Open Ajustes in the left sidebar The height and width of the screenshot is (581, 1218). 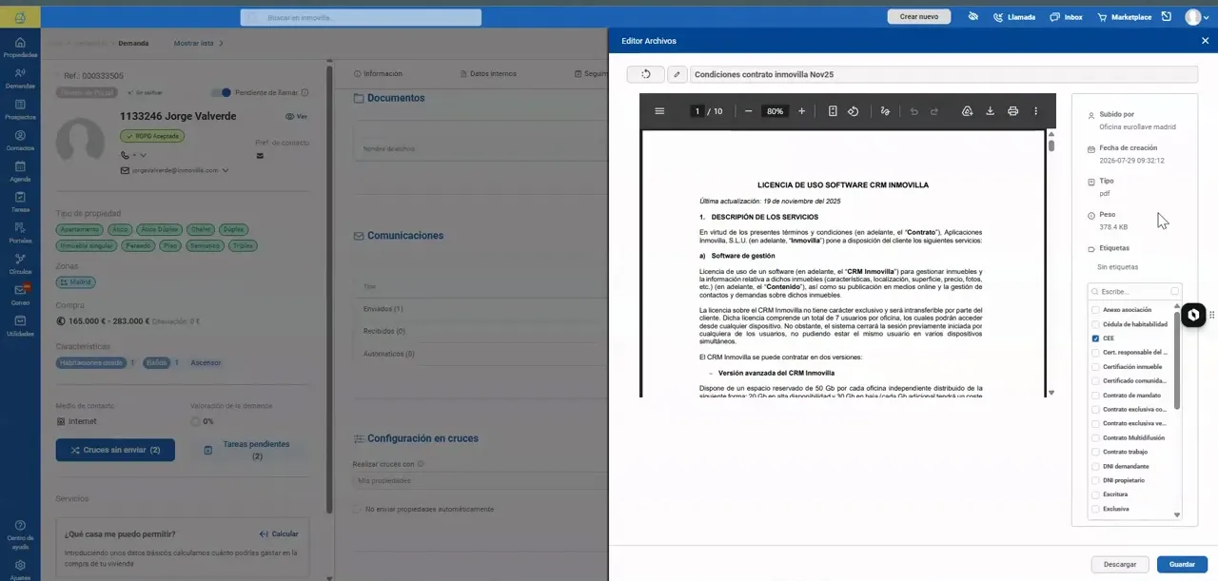20,570
